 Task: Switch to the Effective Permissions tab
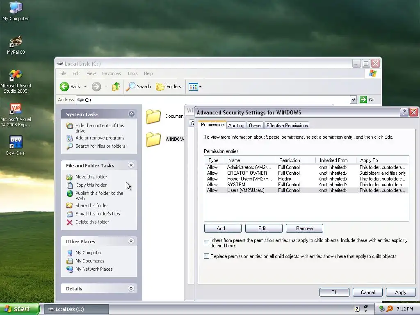click(287, 126)
